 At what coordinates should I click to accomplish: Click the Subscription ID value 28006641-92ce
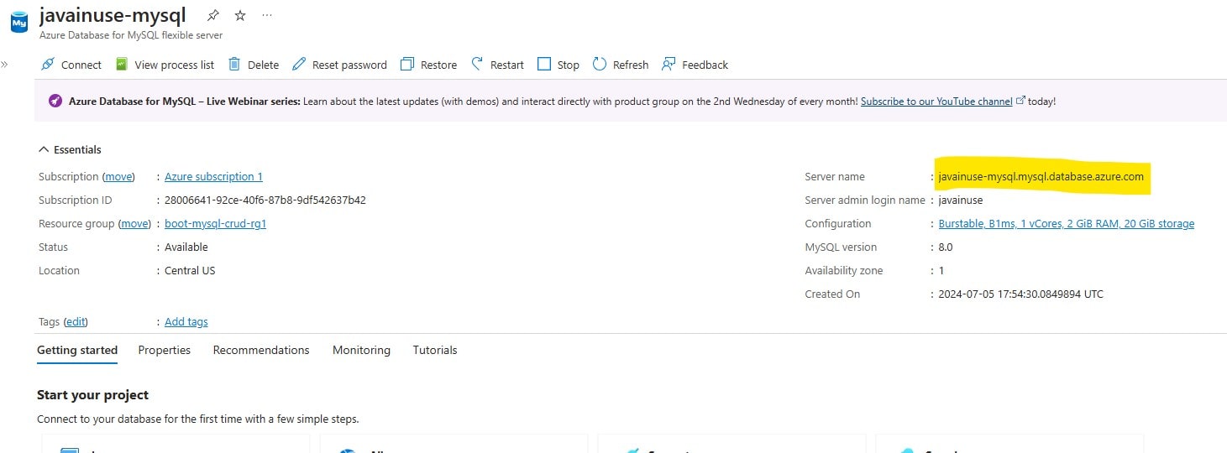pyautogui.click(x=265, y=200)
